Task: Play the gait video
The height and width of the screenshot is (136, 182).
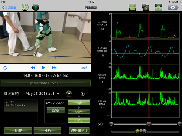Action: [43, 67]
